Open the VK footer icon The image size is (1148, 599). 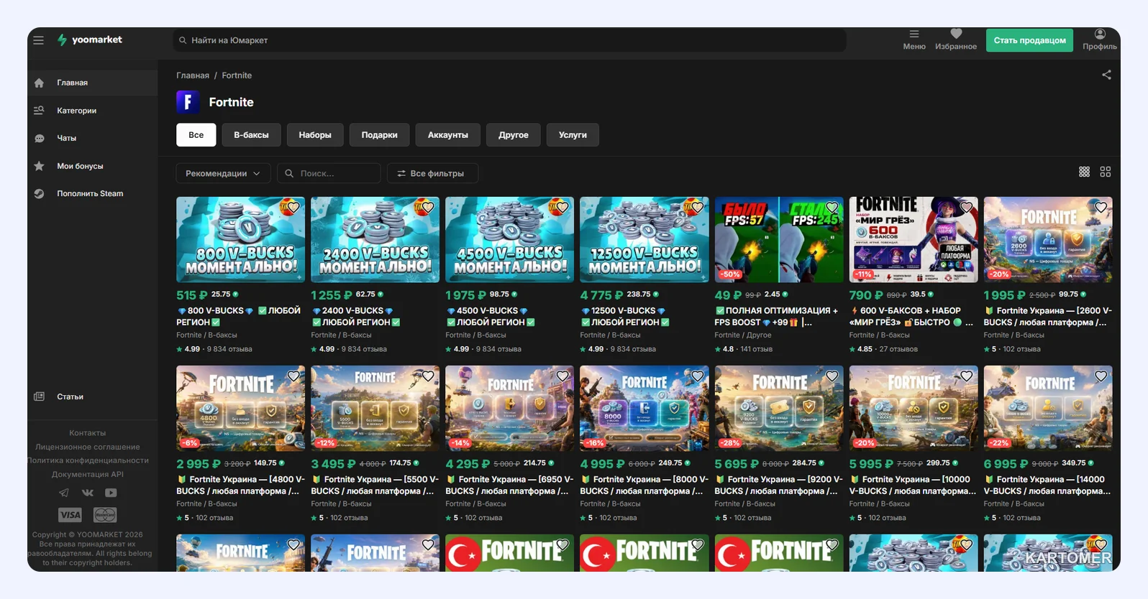88,493
